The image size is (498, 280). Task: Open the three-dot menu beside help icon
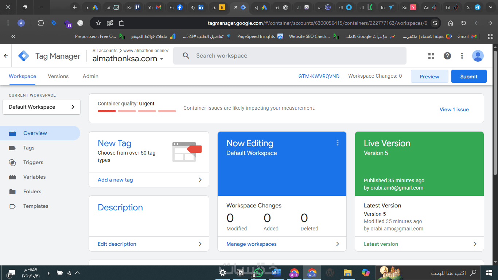(x=462, y=56)
